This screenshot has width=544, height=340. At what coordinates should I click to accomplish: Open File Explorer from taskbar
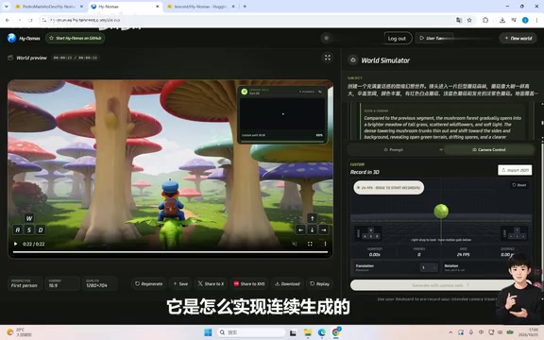(308, 332)
